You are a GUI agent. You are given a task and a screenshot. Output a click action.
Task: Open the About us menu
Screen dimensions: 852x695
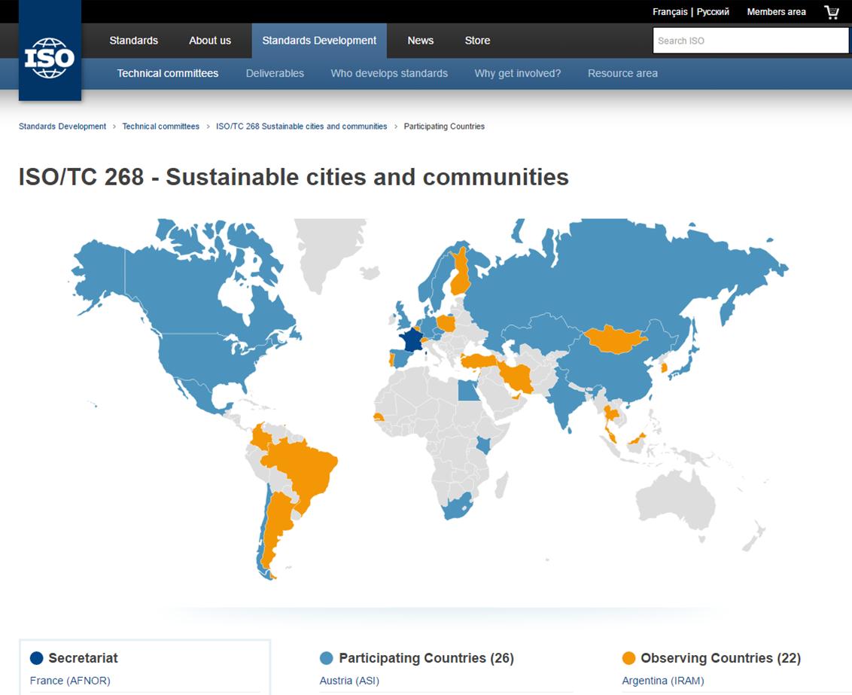pos(210,41)
